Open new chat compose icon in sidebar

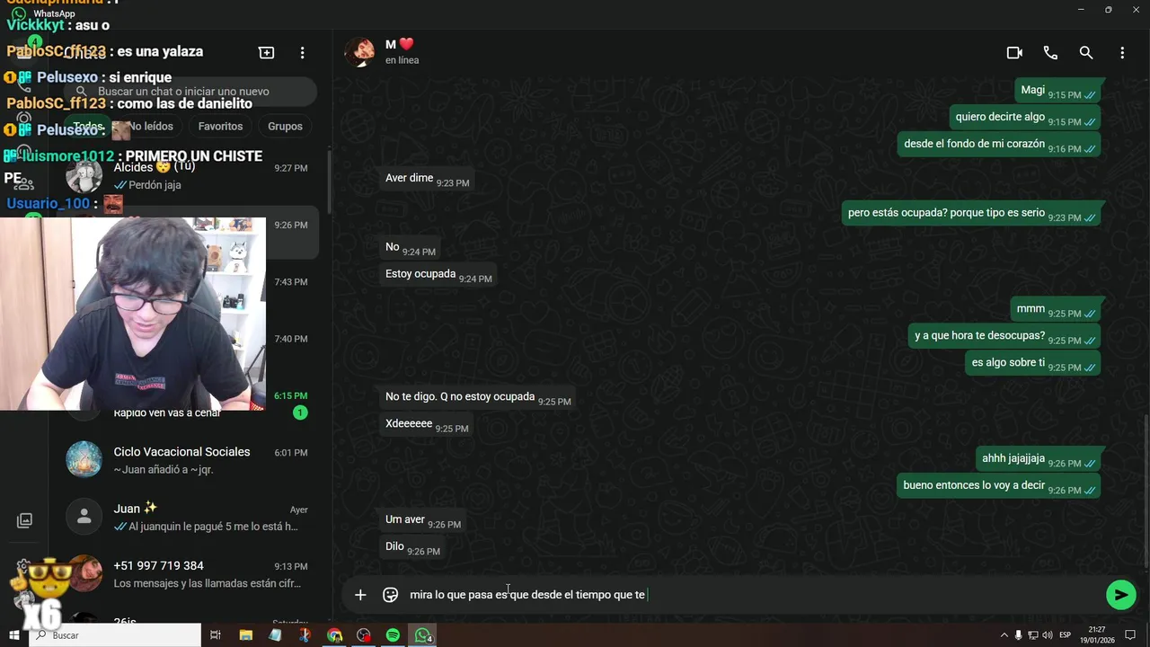tap(267, 53)
